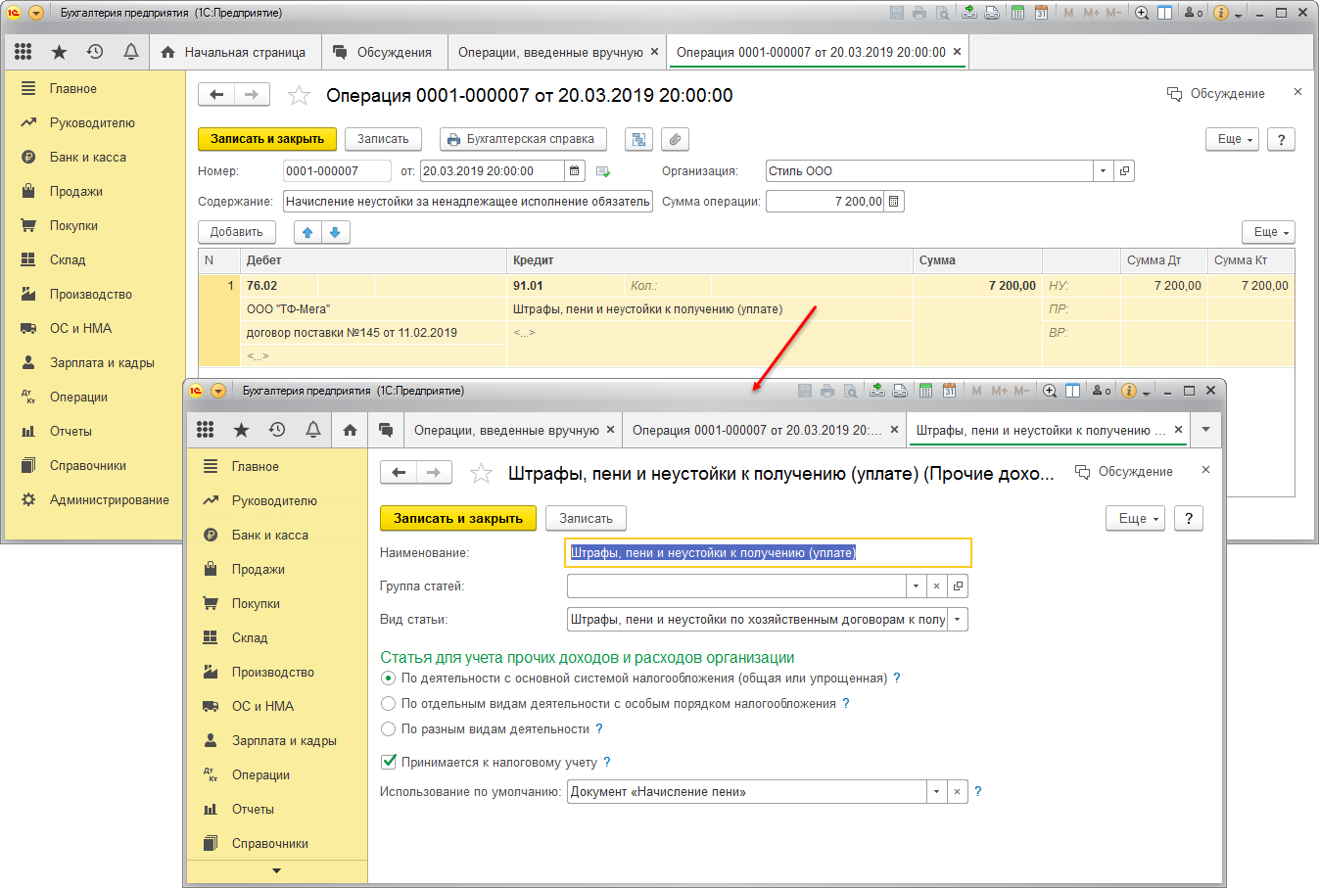
Task: Move row up with blue arrow
Action: (307, 232)
